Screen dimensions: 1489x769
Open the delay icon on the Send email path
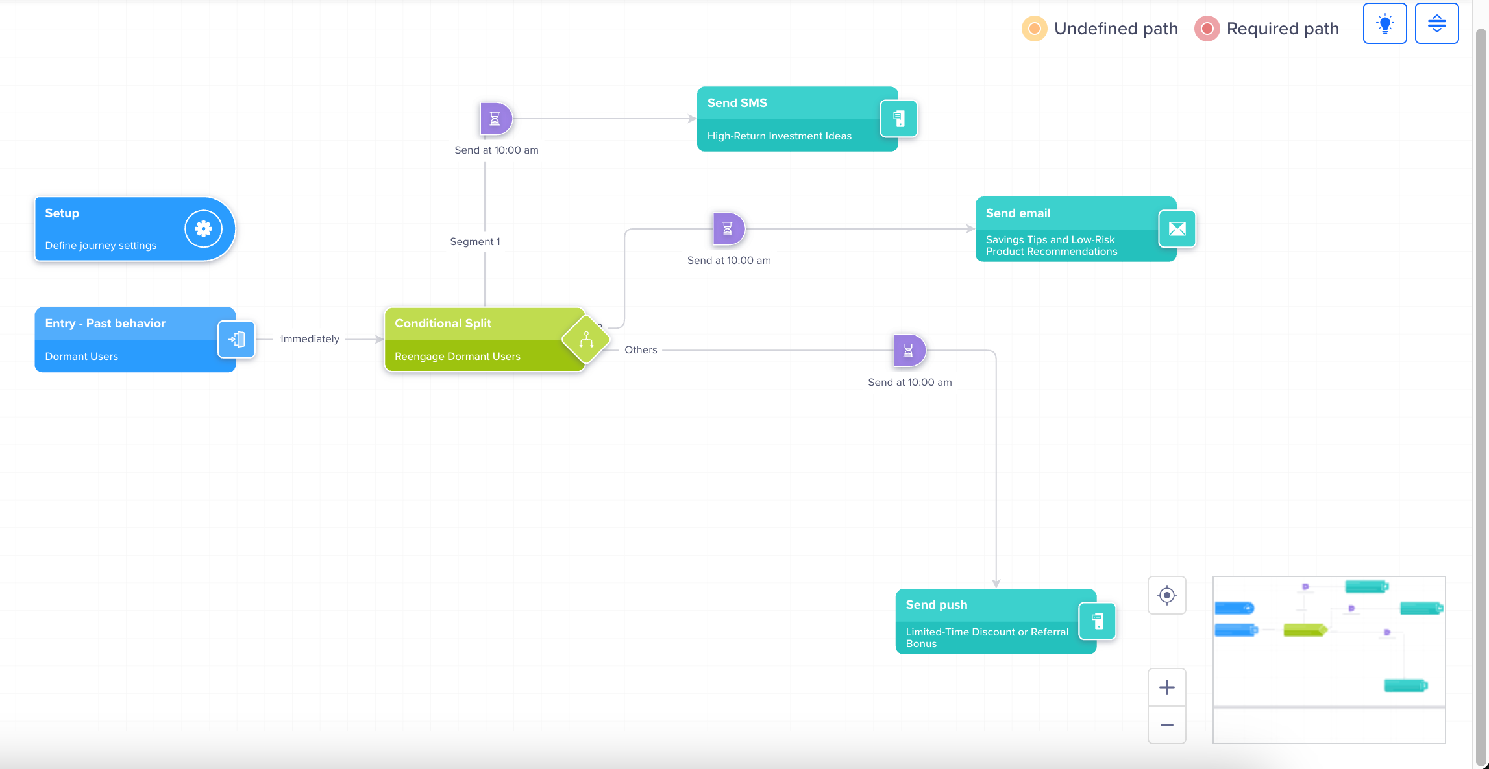click(728, 229)
